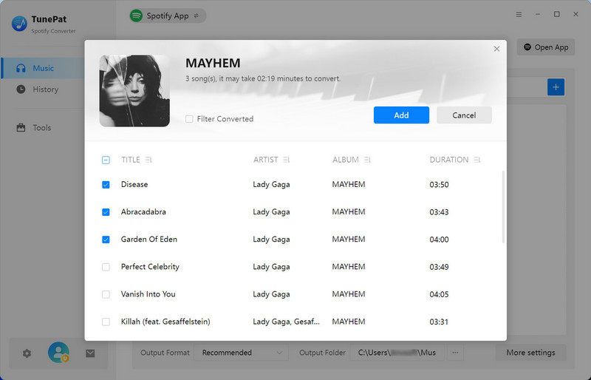
Task: Open More settings button
Action: point(530,353)
